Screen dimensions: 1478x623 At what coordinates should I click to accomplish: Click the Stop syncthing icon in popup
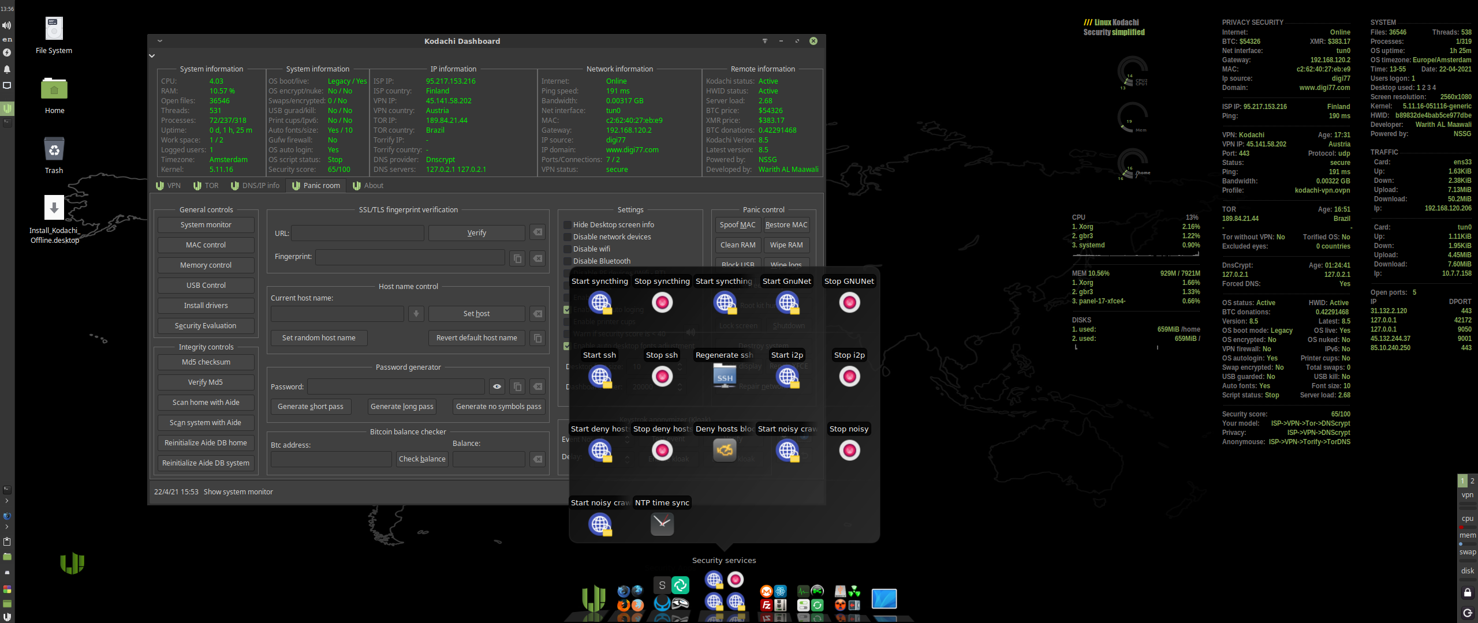662,302
